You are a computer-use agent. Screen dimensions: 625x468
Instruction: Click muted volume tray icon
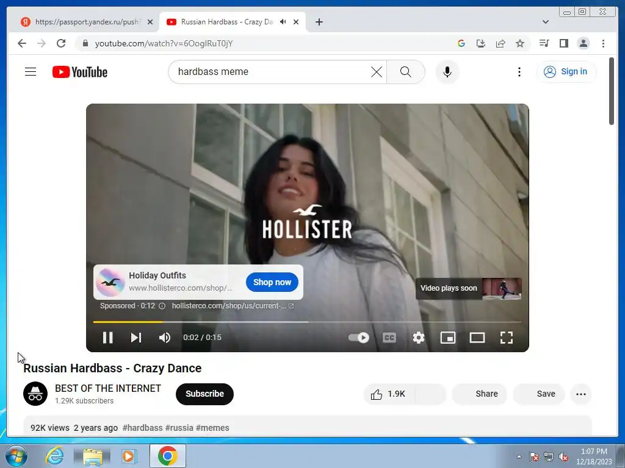pyautogui.click(x=563, y=457)
